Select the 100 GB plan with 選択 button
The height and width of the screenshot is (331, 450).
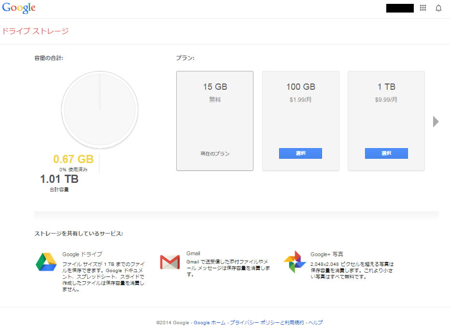tap(300, 153)
